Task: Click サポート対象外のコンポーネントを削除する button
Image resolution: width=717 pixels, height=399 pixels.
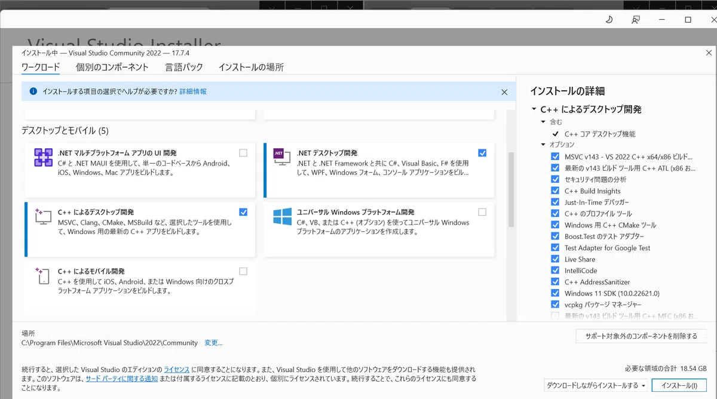Action: point(641,336)
